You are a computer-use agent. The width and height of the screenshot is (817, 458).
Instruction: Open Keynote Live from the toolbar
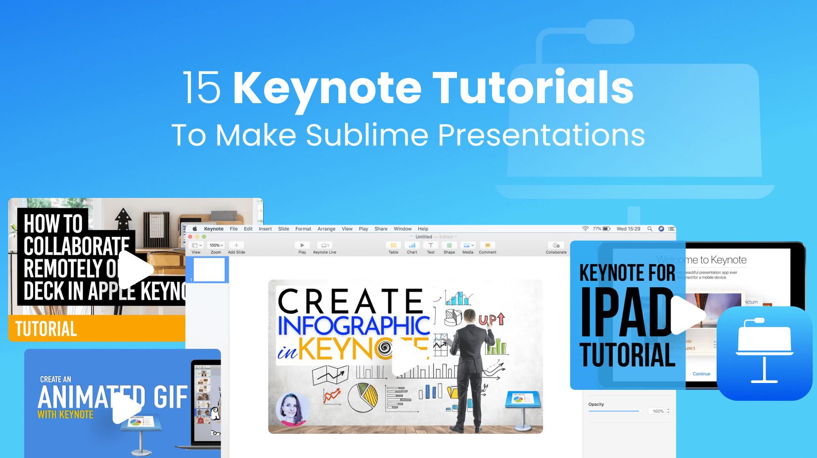click(324, 246)
